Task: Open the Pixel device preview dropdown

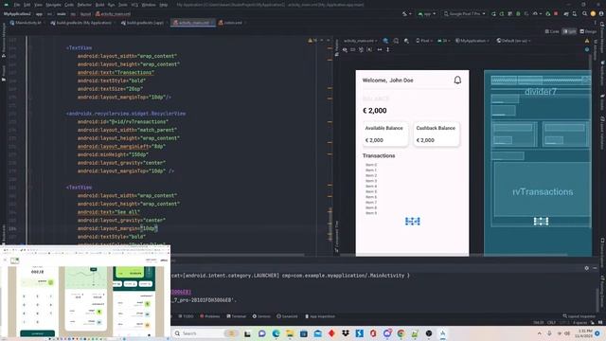Action: [x=424, y=41]
